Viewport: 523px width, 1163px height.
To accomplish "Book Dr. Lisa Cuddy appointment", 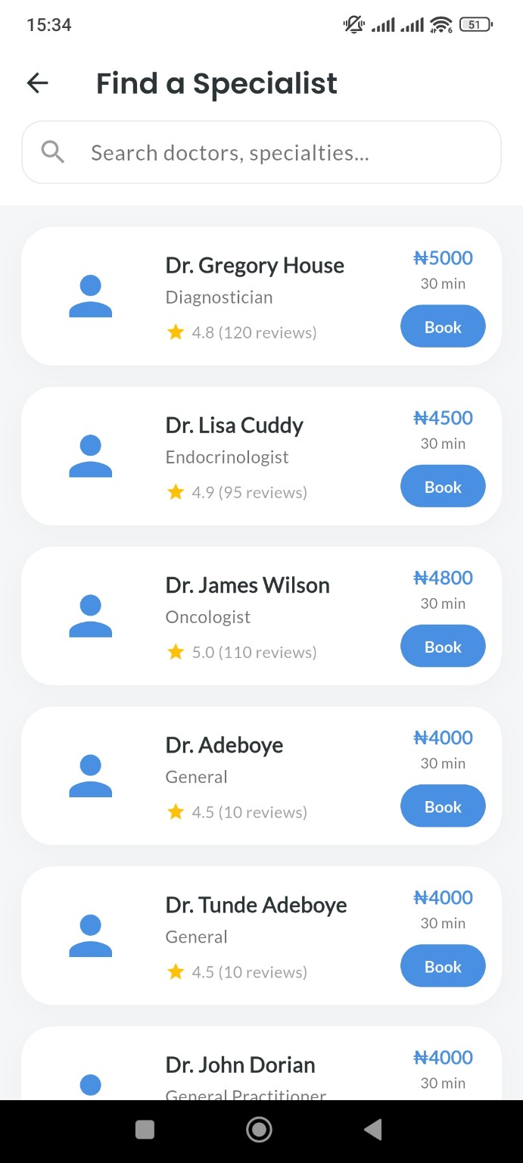I will 443,486.
